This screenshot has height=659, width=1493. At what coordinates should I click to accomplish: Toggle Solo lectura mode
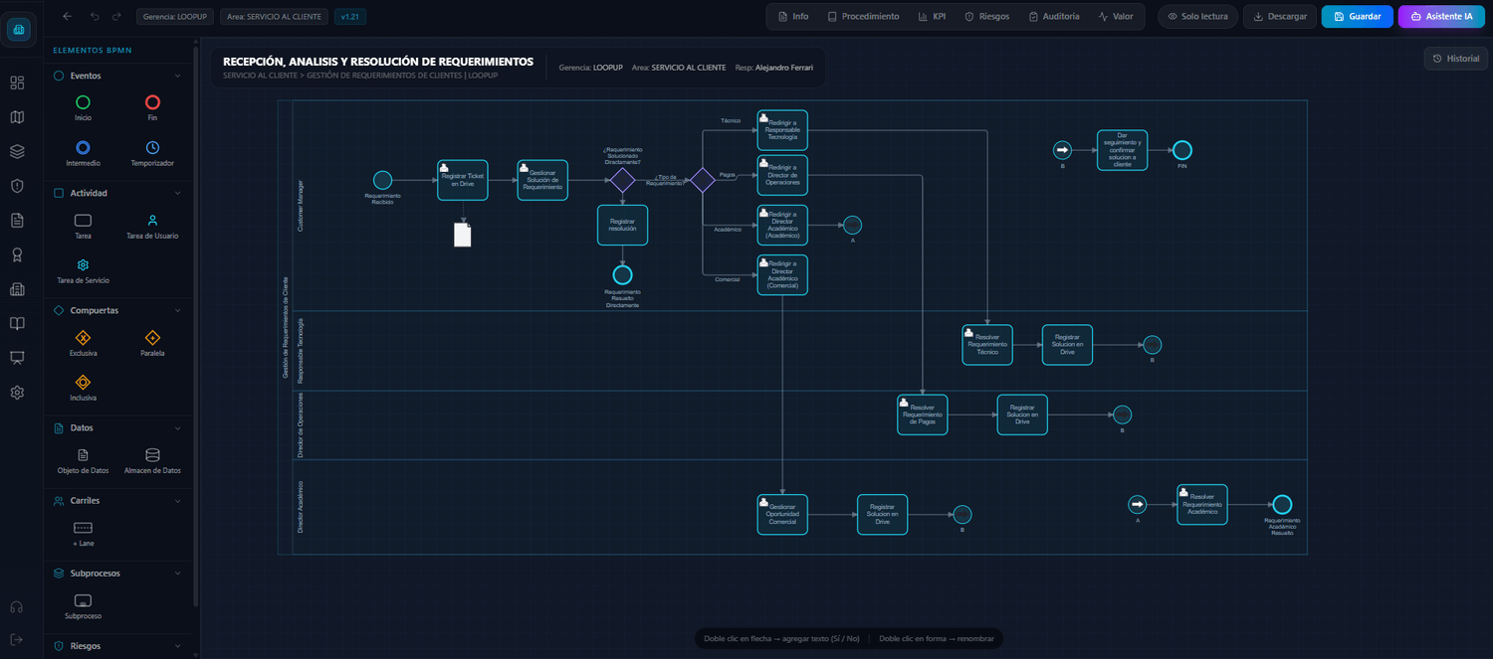pos(1197,17)
